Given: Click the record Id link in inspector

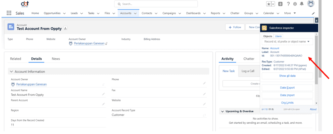Looking at the screenshot, I should tap(286, 56).
